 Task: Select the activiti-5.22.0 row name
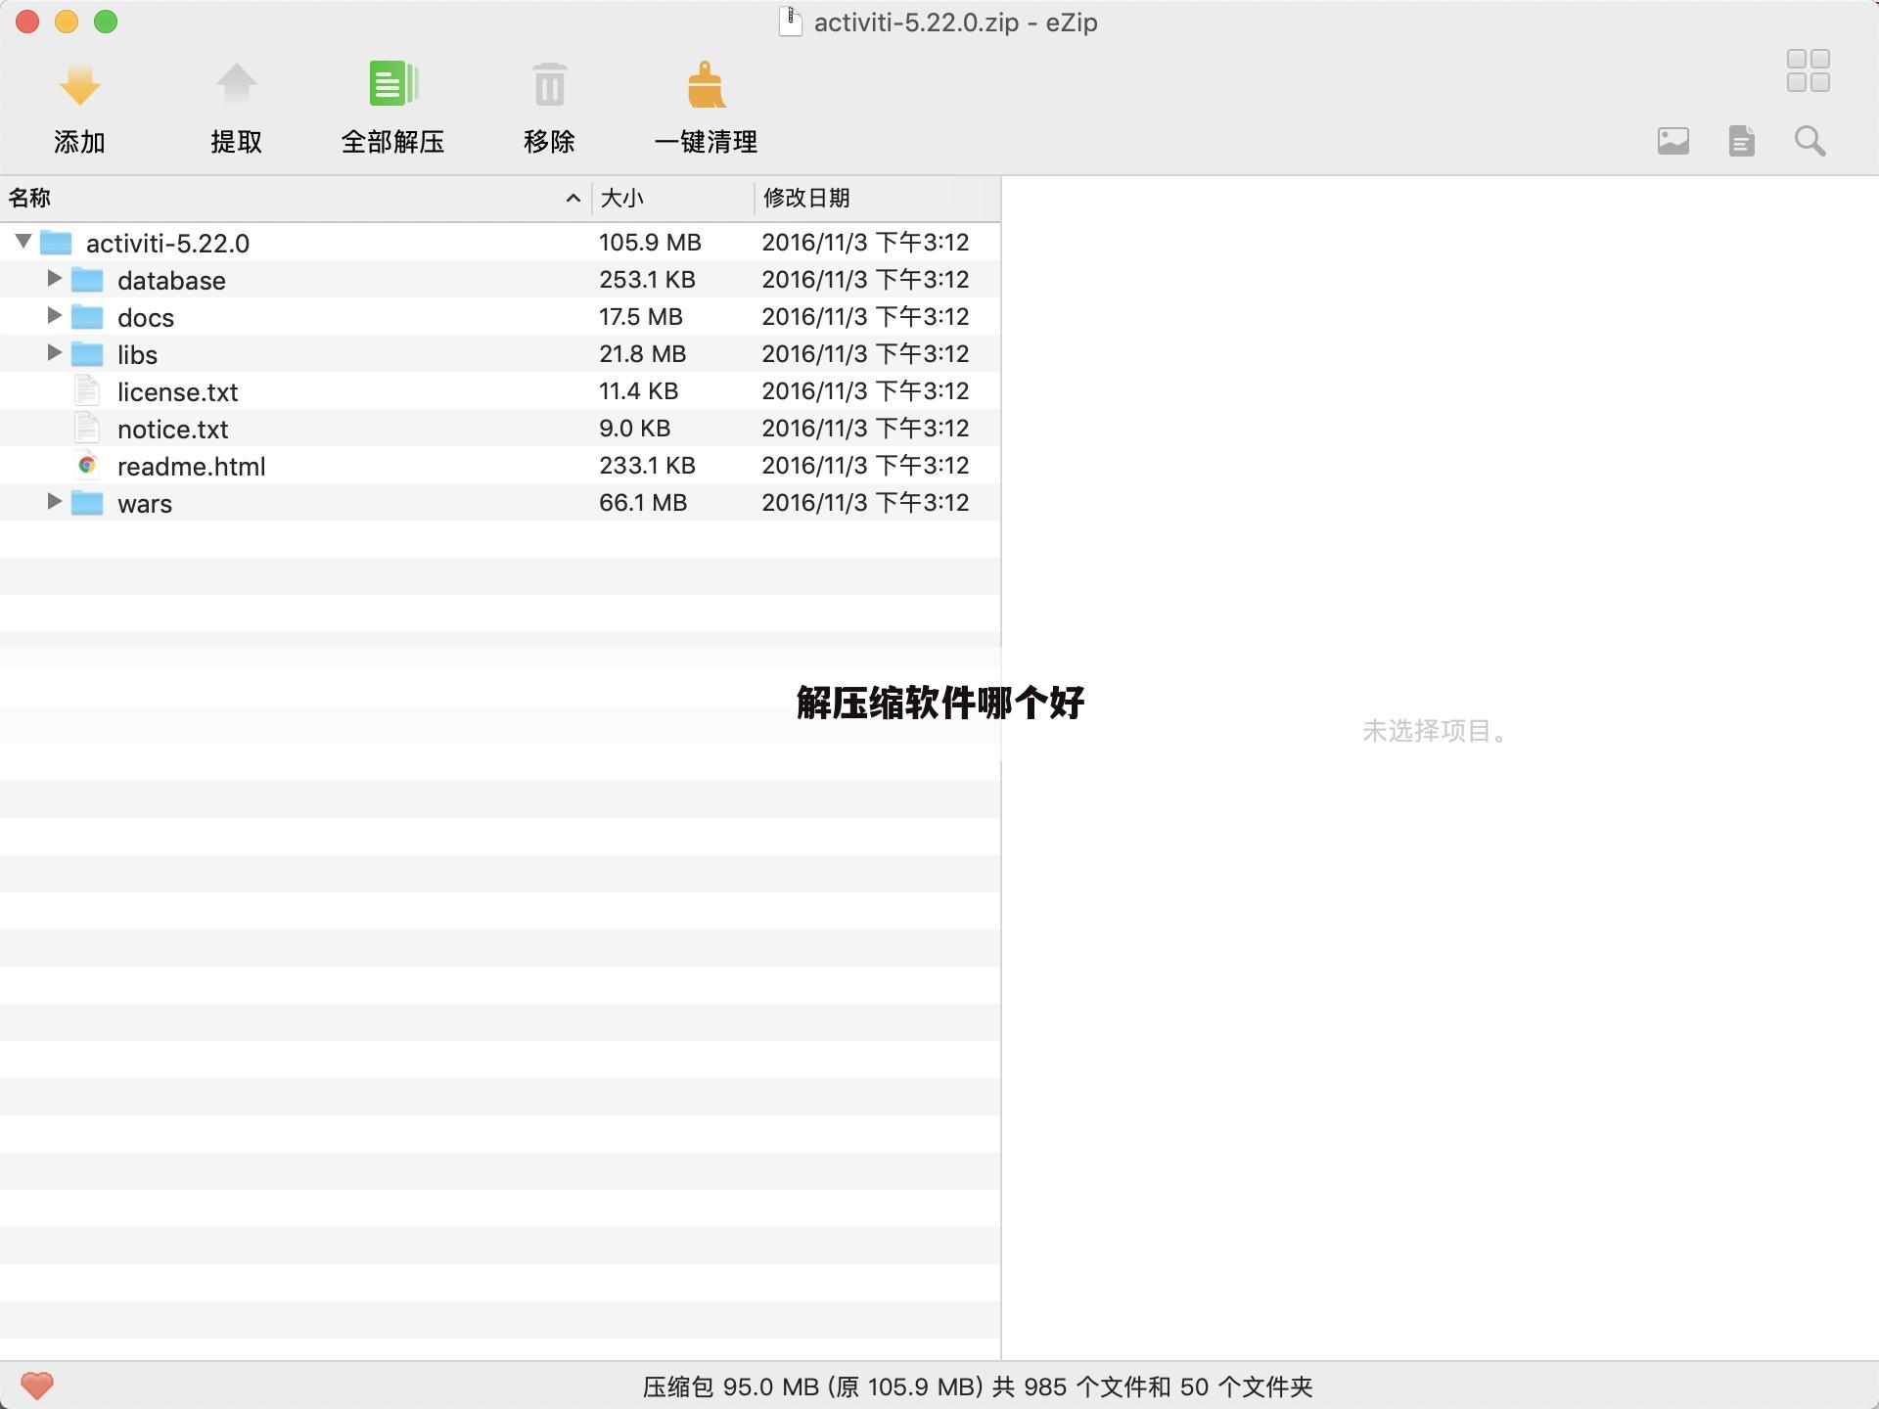pyautogui.click(x=167, y=243)
